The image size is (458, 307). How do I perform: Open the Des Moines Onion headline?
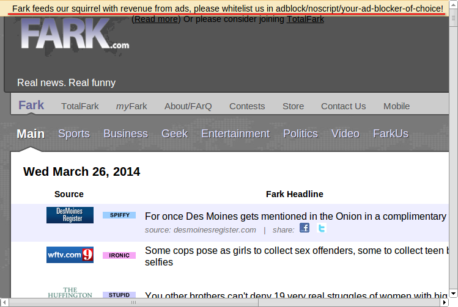click(x=295, y=216)
